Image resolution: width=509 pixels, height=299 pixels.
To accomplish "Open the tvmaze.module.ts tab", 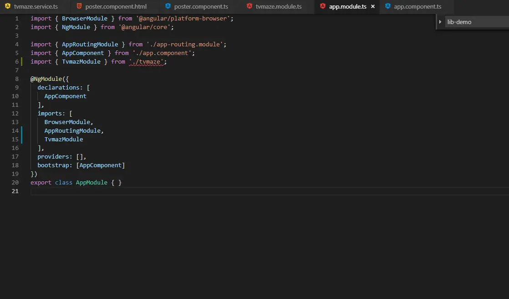I will pyautogui.click(x=274, y=6).
